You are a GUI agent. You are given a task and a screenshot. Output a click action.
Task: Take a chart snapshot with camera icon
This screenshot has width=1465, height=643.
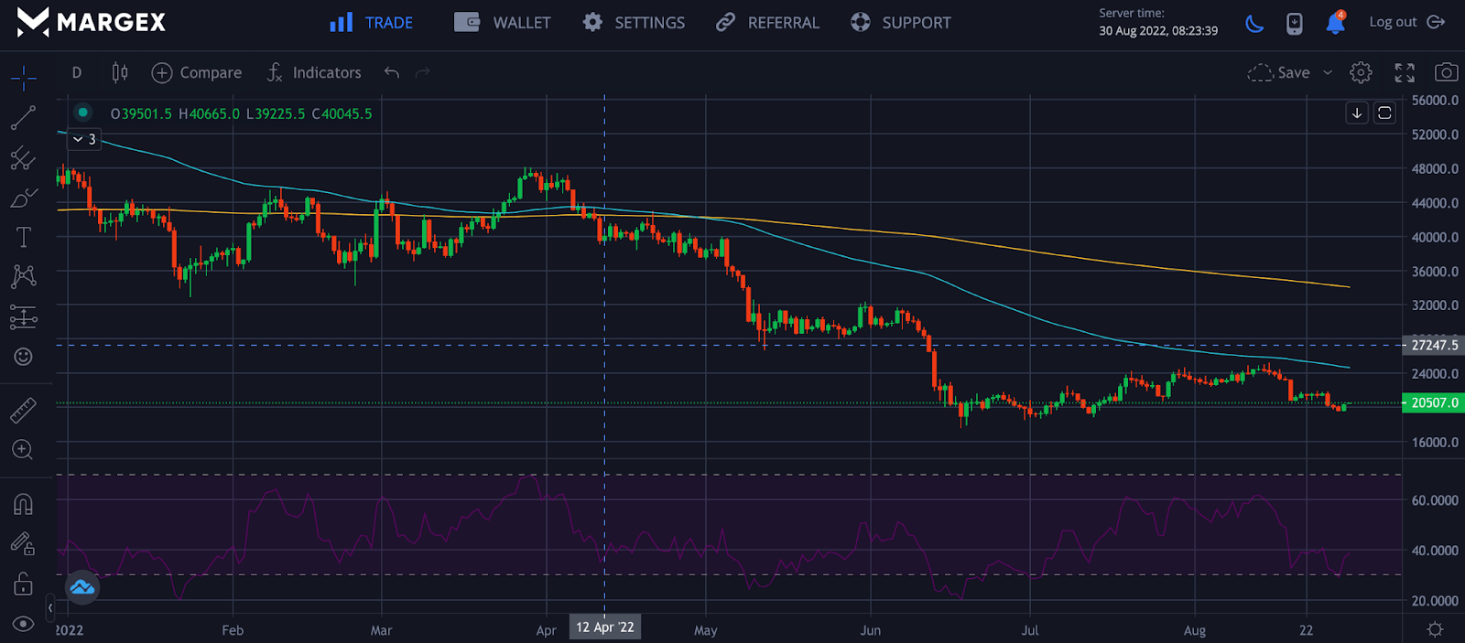pyautogui.click(x=1446, y=72)
